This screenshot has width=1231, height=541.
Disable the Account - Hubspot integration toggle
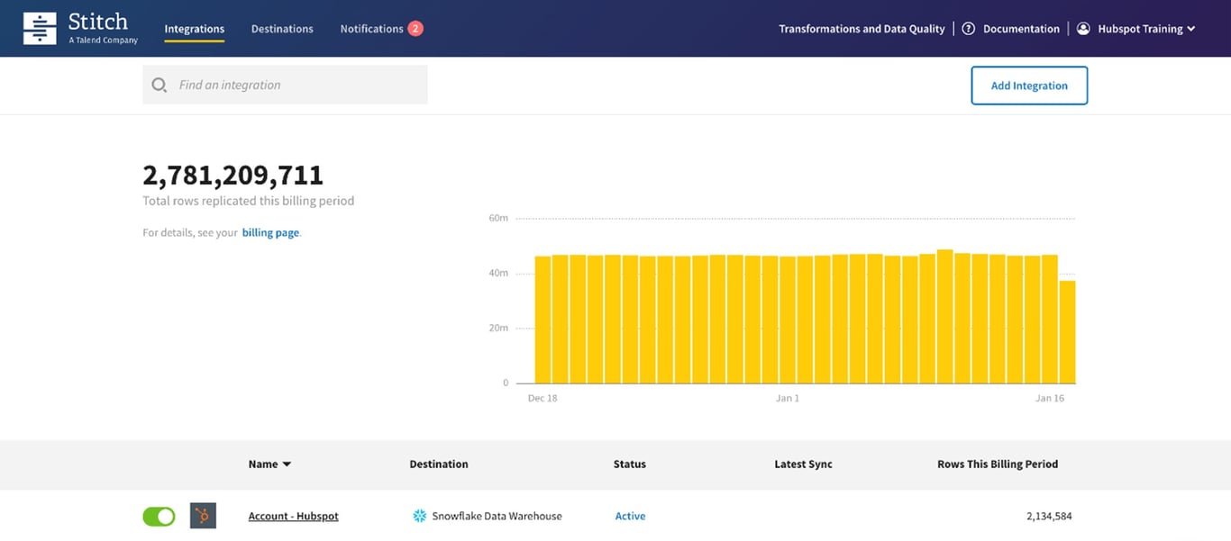(x=159, y=515)
